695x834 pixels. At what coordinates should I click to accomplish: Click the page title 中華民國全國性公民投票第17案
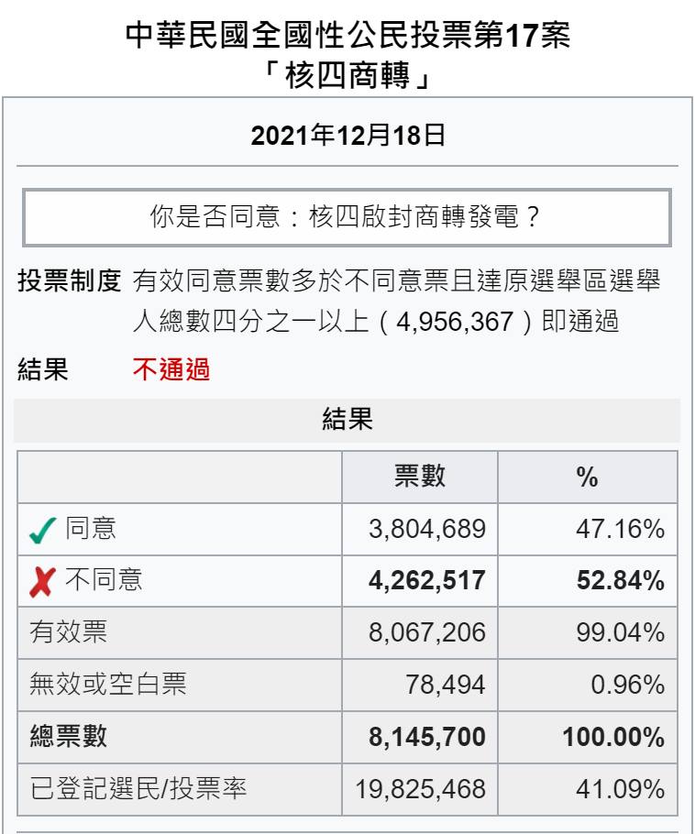(348, 36)
